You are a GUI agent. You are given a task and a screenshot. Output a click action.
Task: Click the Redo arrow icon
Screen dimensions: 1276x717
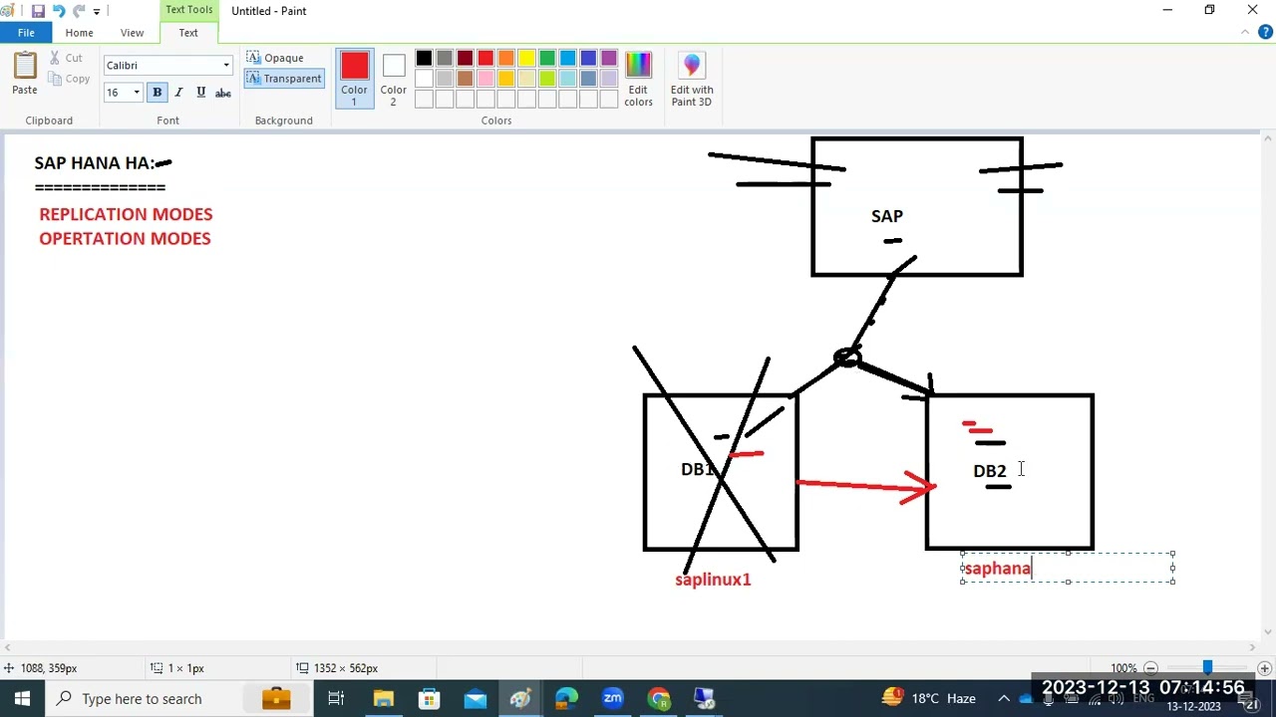click(x=79, y=11)
